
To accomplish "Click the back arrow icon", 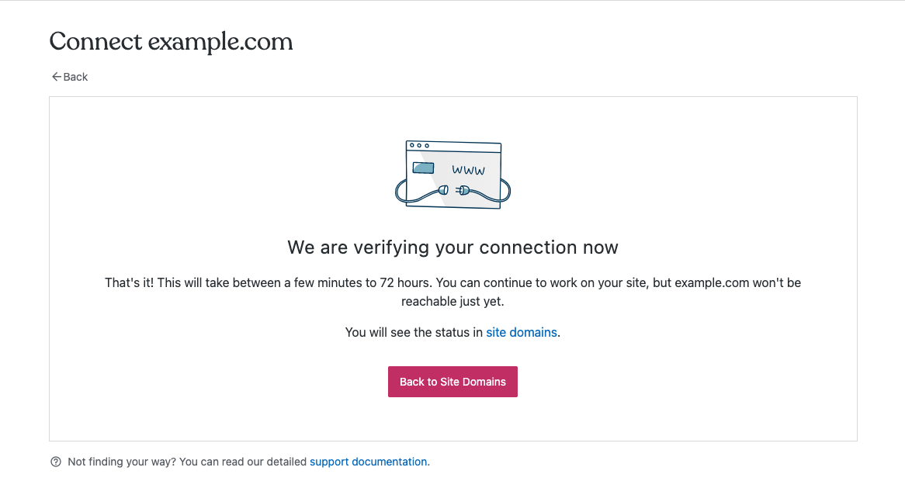I will 55,76.
